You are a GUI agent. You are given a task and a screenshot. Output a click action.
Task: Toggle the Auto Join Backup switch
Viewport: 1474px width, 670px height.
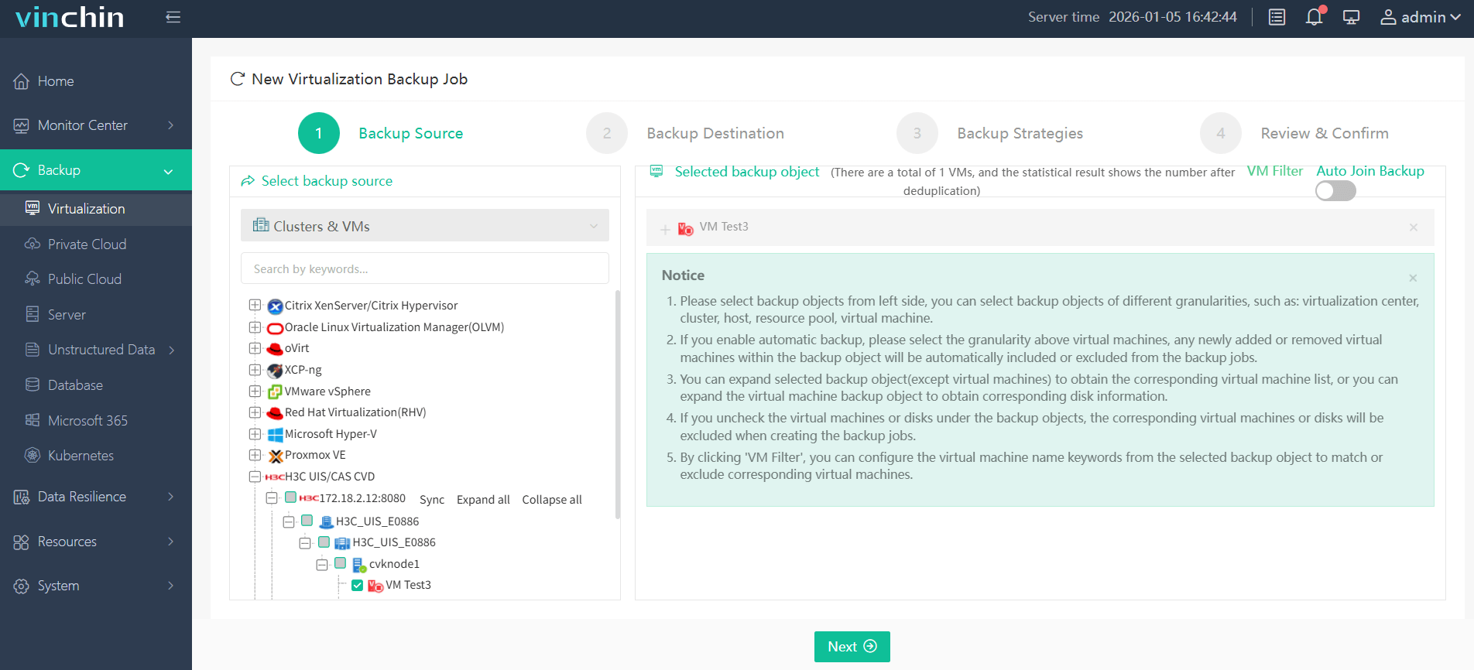(x=1335, y=191)
